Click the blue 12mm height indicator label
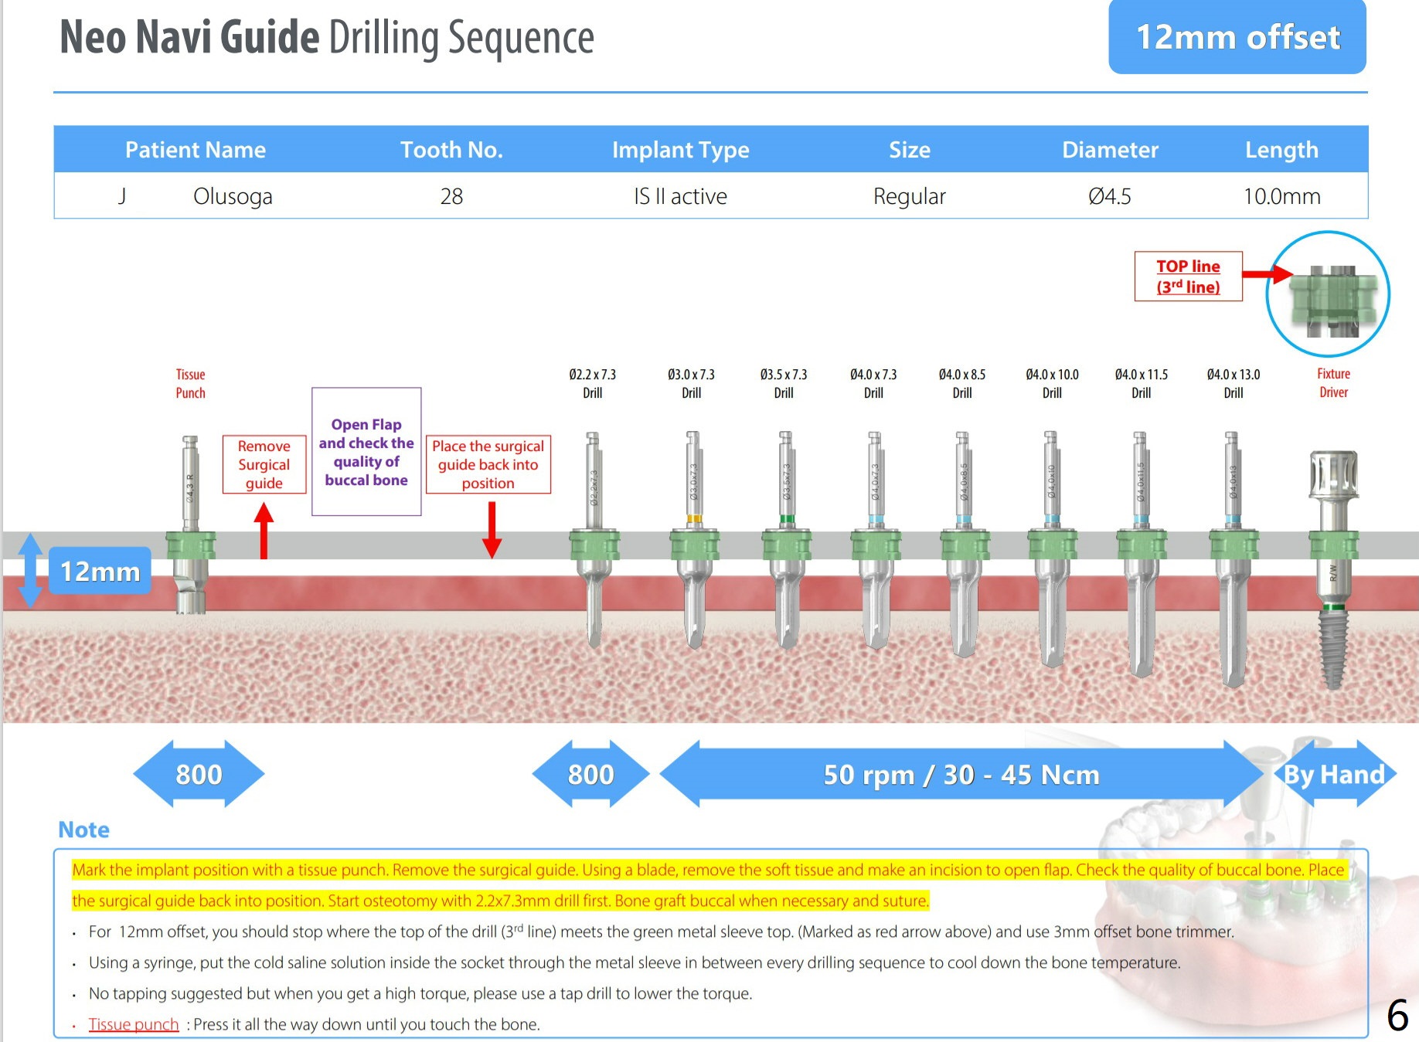 pos(100,571)
